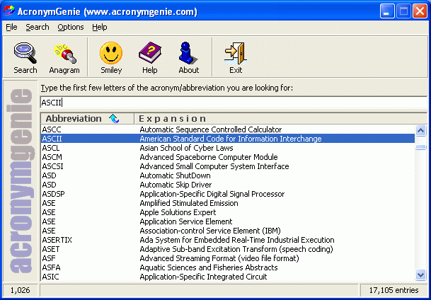Click the AcronymGenie title bar app icon
The width and height of the screenshot is (431, 300).
point(8,11)
